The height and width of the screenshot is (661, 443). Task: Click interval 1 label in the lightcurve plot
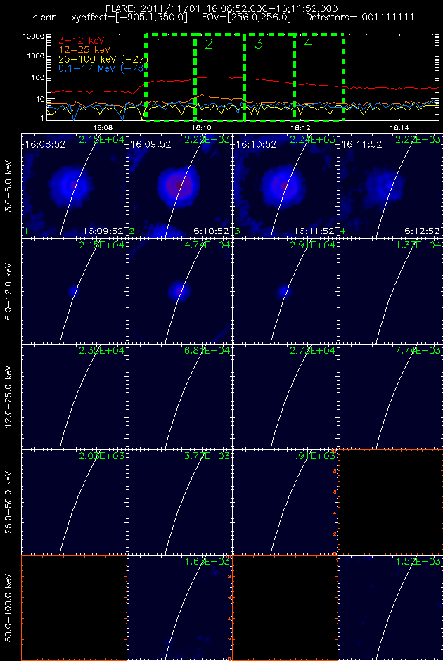tap(159, 44)
